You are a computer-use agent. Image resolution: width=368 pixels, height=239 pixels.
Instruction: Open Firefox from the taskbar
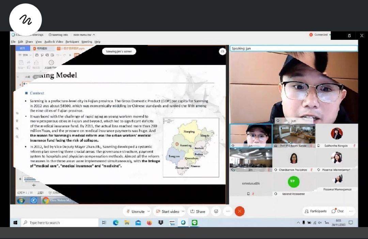click(149, 223)
